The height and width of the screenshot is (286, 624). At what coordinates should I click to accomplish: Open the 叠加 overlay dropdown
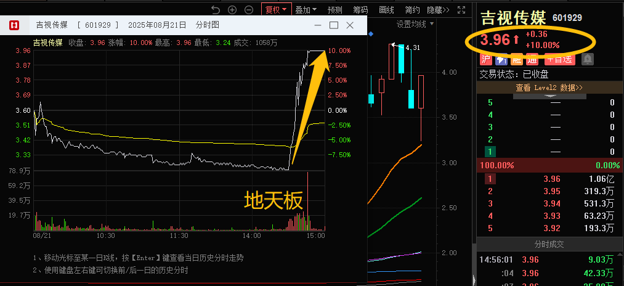[306, 10]
